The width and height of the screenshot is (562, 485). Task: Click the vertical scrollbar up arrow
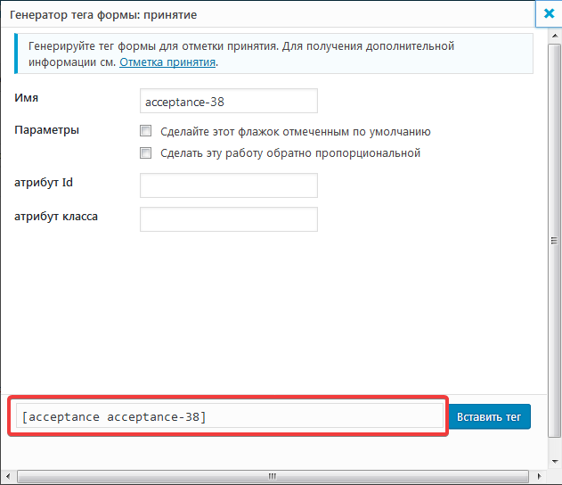[x=555, y=36]
